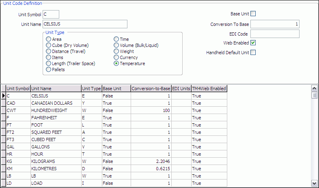Tick the Handheld Default Unit checkbox

coord(253,52)
